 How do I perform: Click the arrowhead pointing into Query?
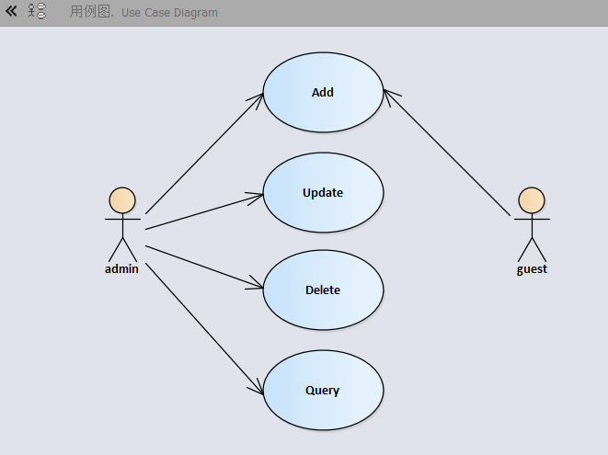[x=258, y=389]
